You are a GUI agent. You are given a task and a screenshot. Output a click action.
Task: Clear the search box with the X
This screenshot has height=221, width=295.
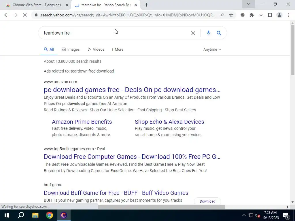tap(193, 33)
